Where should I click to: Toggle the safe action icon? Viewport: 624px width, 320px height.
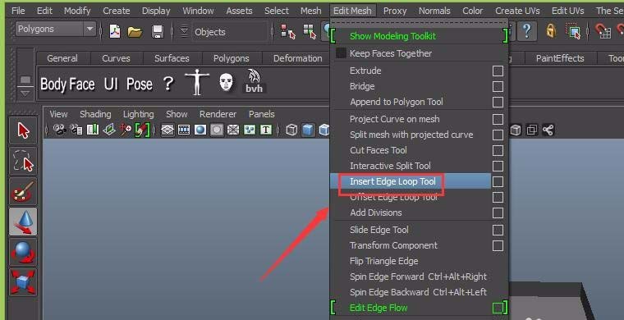pos(250,130)
